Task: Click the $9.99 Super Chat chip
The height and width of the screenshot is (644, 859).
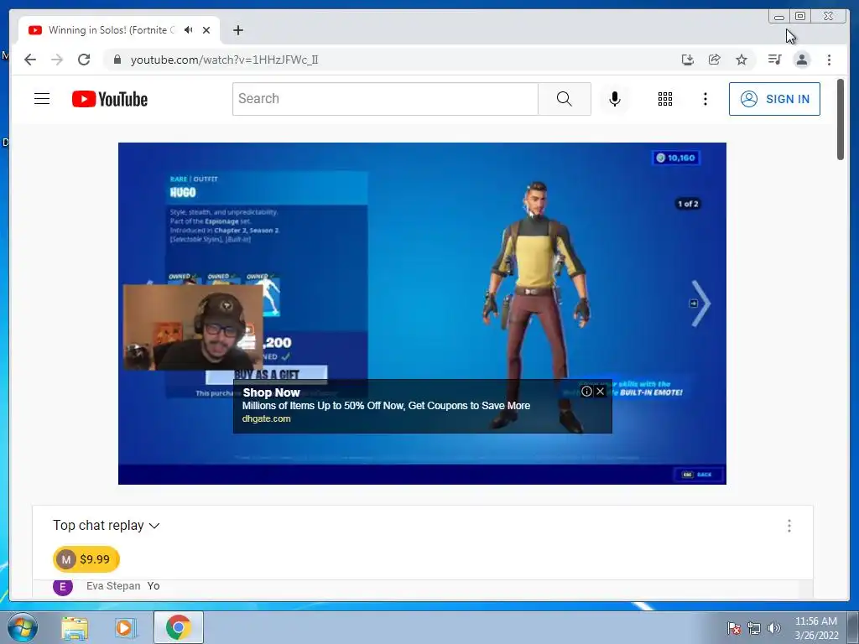Action: coord(86,559)
